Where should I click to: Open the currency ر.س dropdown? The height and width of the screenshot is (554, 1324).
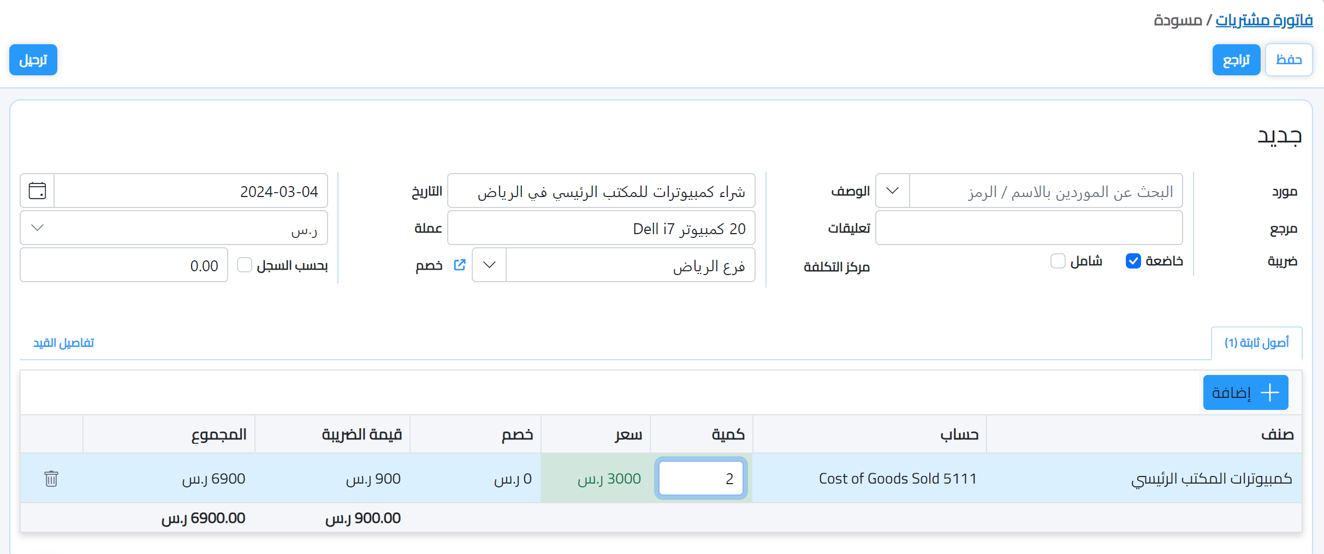click(37, 228)
